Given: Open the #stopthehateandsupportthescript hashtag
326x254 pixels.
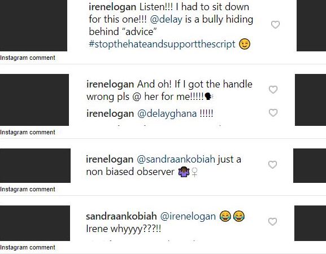Looking at the screenshot, I should pos(162,44).
